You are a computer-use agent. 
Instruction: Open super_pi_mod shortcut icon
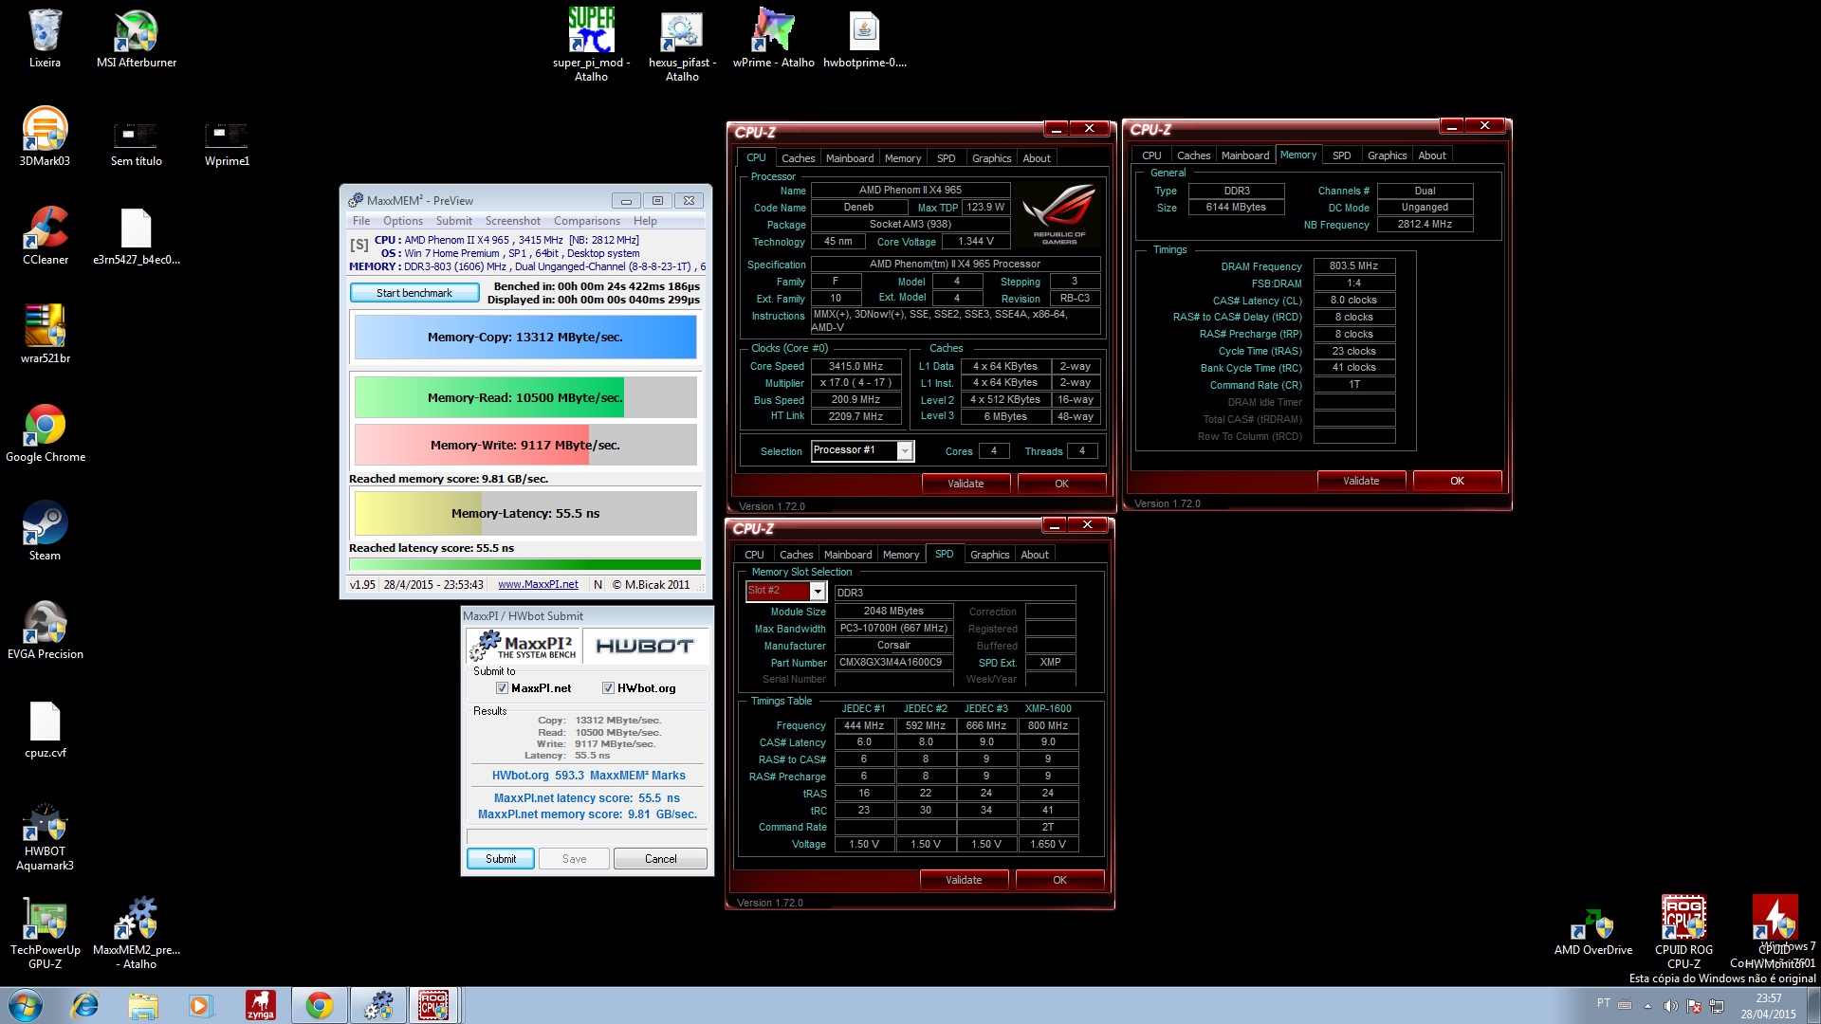pos(591,46)
